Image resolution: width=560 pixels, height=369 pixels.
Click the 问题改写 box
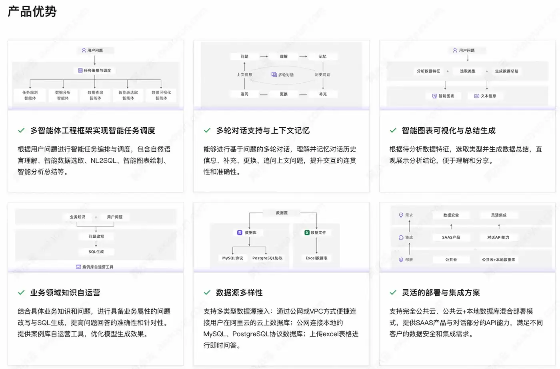pos(96,237)
